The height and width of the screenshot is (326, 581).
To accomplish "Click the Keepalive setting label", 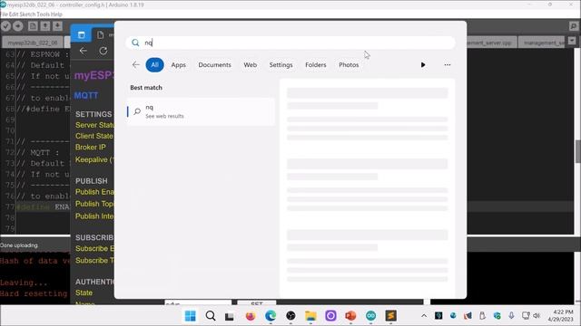I will point(94,159).
